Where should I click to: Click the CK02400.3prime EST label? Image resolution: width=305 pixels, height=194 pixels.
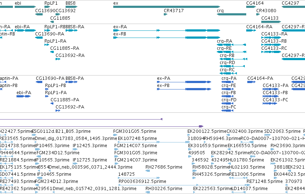(245, 131)
